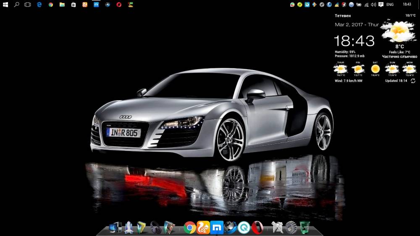Launch UC Browser from the bottom dock
Image resolution: width=420 pixels, height=236 pixels.
203,228
